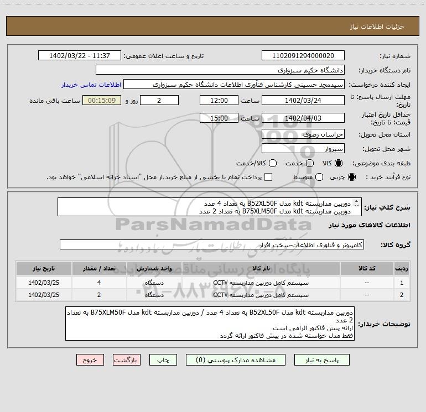Click the announcement date field 1402/03/22 - 11:37
Image resolution: width=426 pixels, height=412 pixels.
tap(80, 56)
